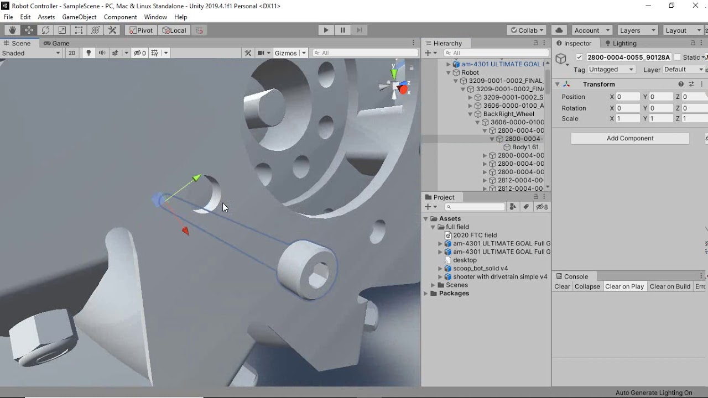Collapse the Transform component

[x=558, y=85]
